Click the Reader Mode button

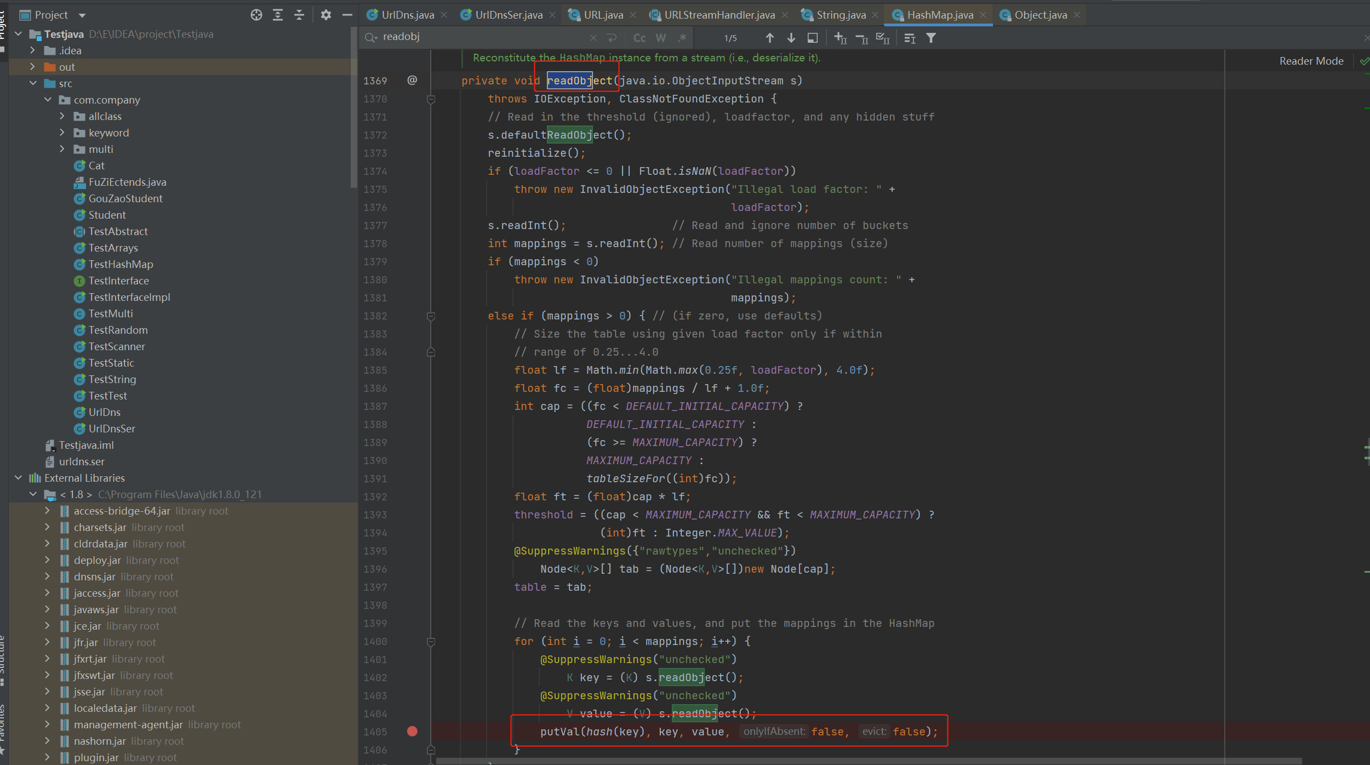[1311, 60]
